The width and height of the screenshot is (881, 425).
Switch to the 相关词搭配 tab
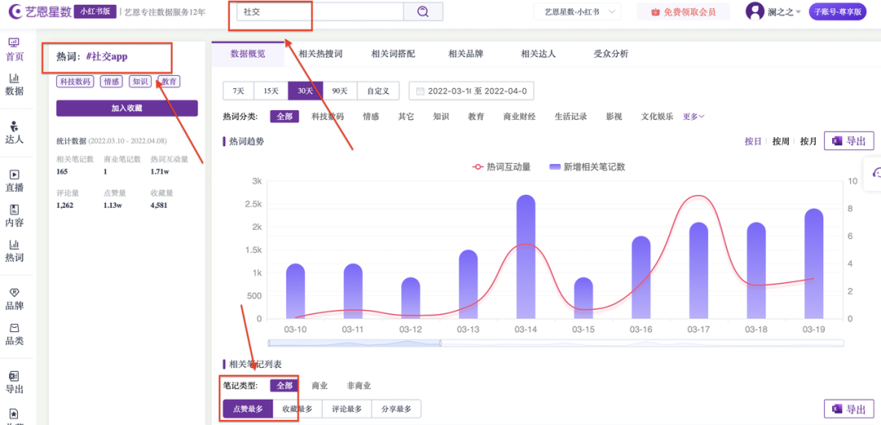[x=392, y=55]
